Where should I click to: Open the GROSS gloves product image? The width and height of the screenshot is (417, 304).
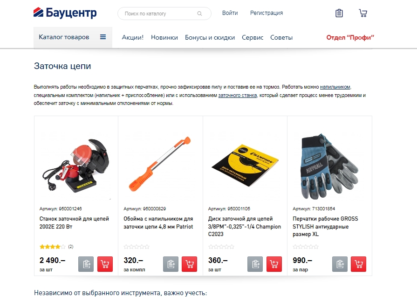click(329, 166)
